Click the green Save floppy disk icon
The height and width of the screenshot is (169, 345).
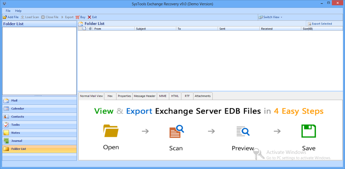pyautogui.click(x=309, y=131)
